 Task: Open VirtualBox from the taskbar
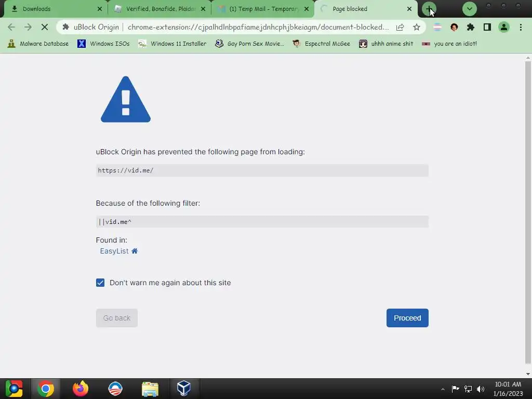[x=184, y=389]
